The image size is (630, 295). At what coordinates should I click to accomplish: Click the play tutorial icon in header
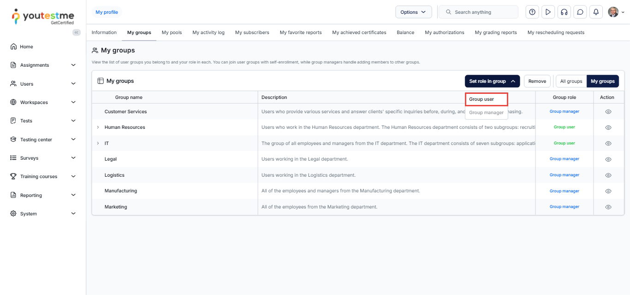click(x=548, y=12)
